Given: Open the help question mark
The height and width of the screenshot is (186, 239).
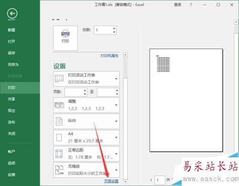Looking at the screenshot, I should tap(191, 5).
